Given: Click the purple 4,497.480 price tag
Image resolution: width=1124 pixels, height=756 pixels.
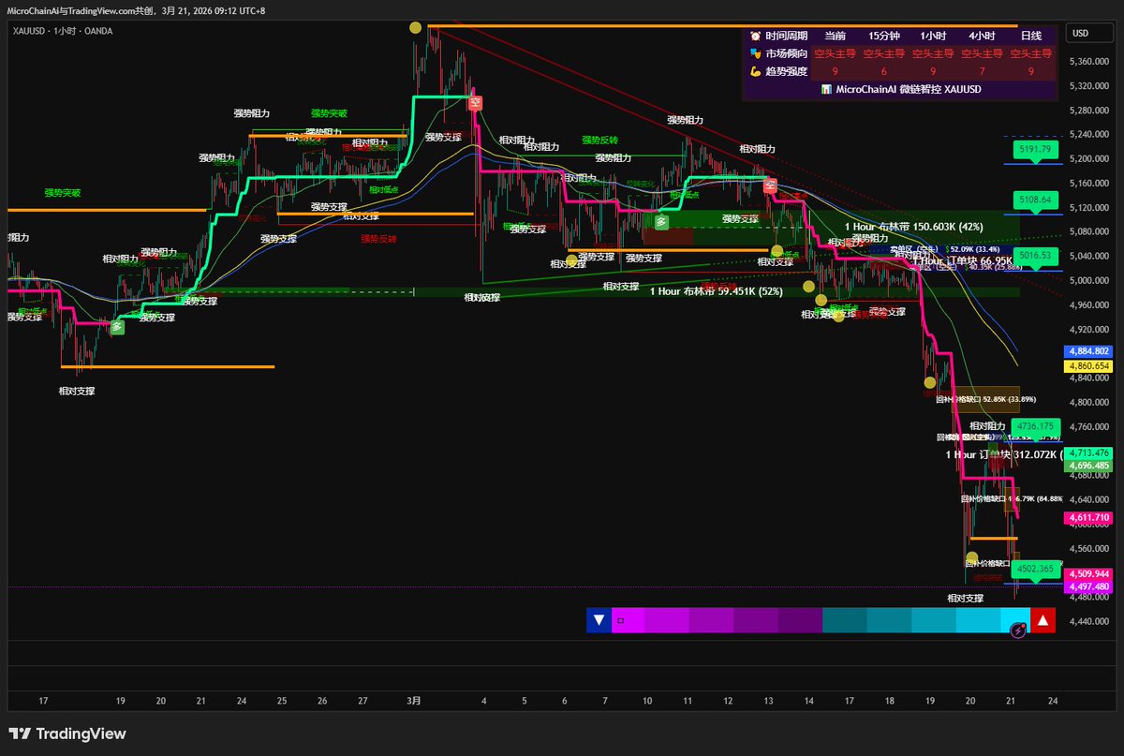Looking at the screenshot, I should click(1088, 586).
